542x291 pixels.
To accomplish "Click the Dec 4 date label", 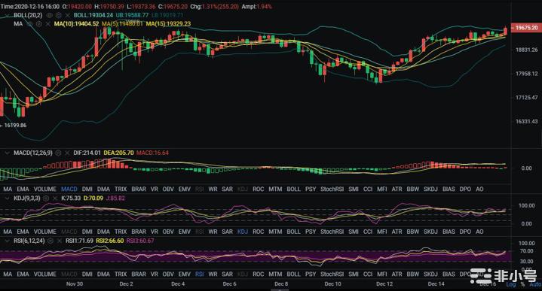I will [178, 284].
